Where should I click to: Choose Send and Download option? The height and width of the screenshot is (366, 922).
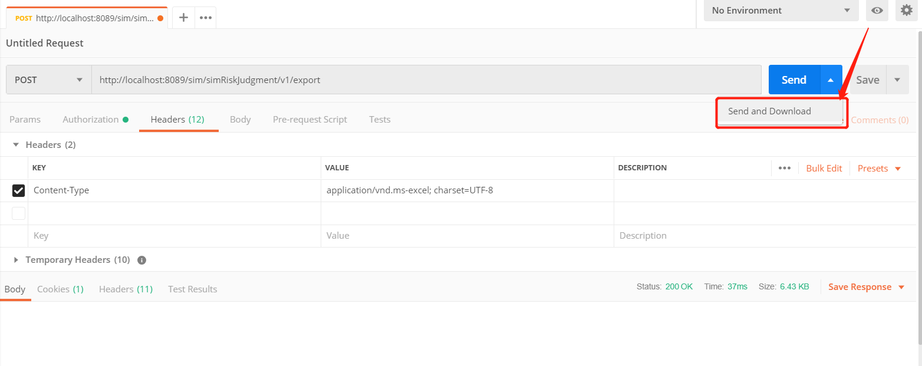769,111
